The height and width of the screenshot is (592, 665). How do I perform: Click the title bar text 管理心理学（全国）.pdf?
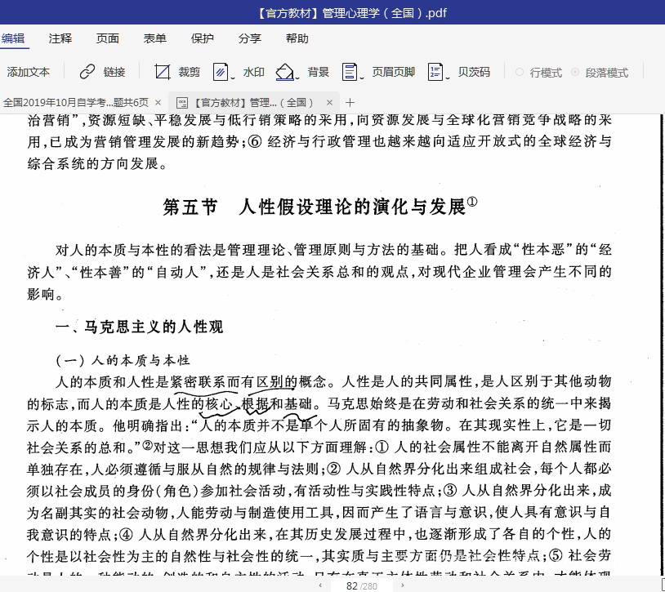(384, 13)
